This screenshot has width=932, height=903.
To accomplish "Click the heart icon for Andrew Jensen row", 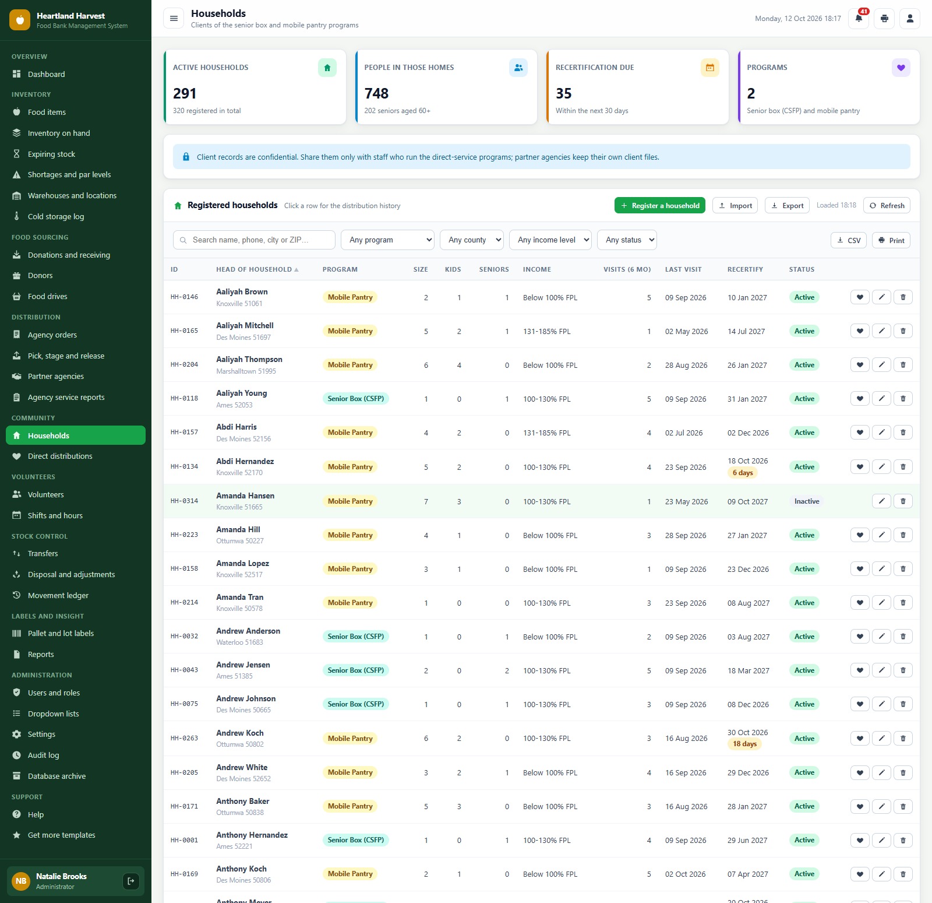I will tap(860, 670).
